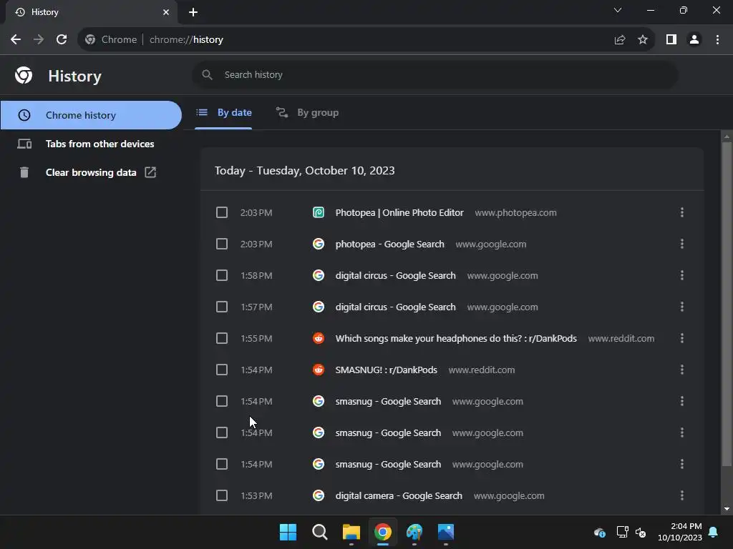Screen dimensions: 733x549
Task: Check the 1:58 PM digital circus entry
Action: pyautogui.click(x=222, y=275)
